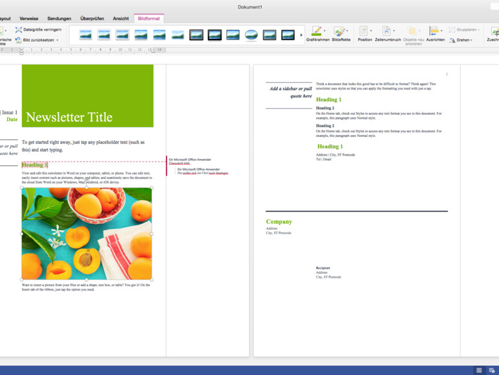Click the Grafikrahmen label
The image size is (499, 375).
[318, 40]
